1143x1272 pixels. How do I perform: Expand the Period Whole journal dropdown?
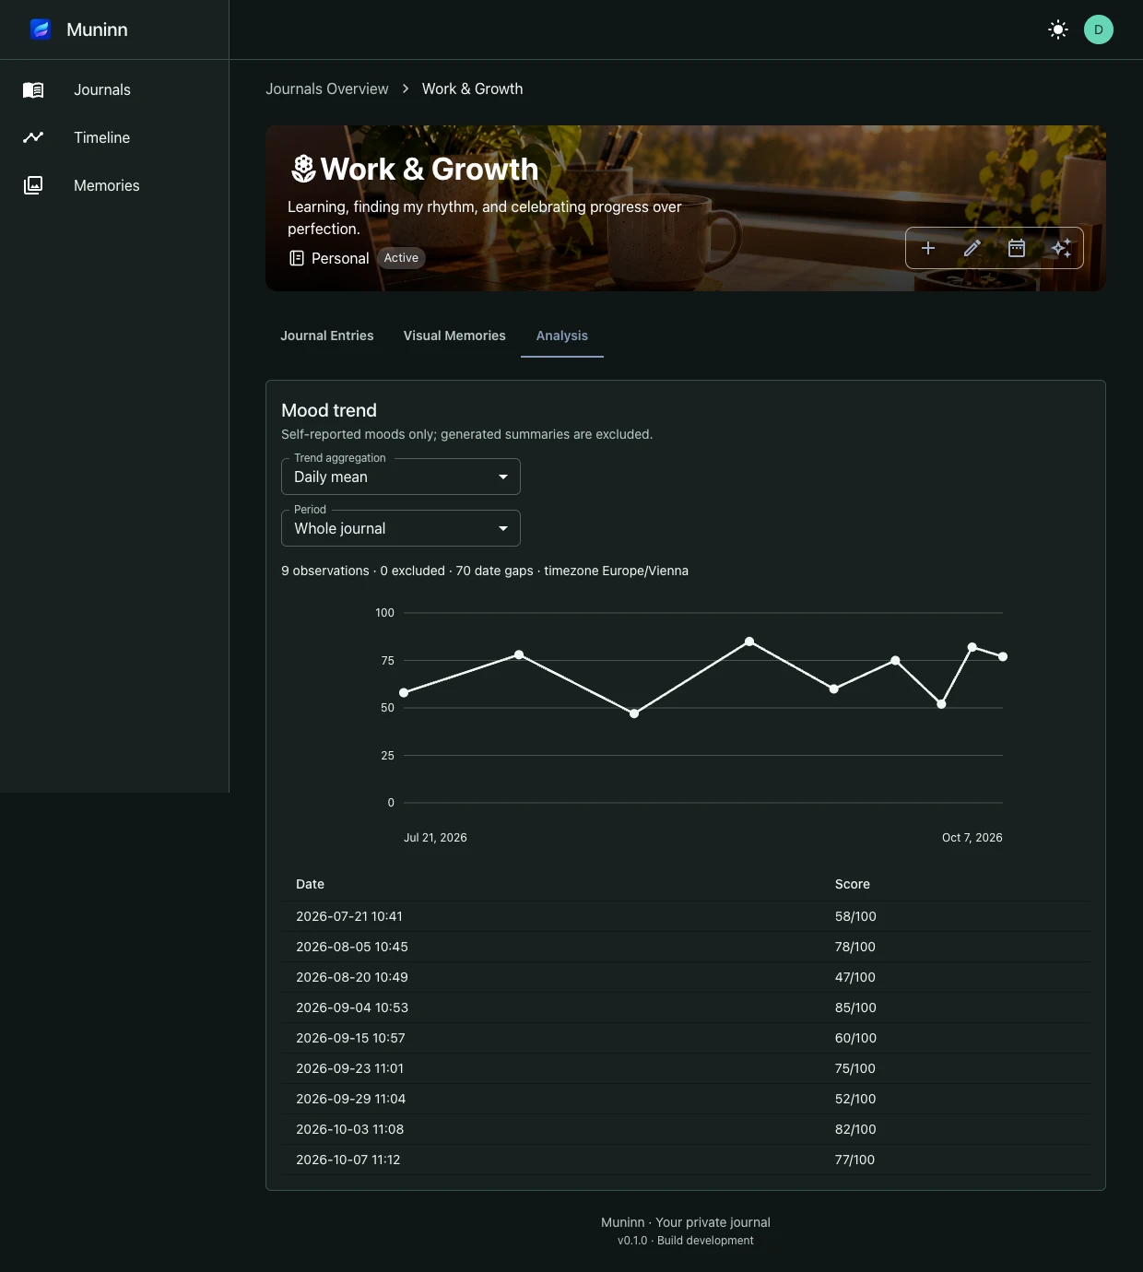401,528
